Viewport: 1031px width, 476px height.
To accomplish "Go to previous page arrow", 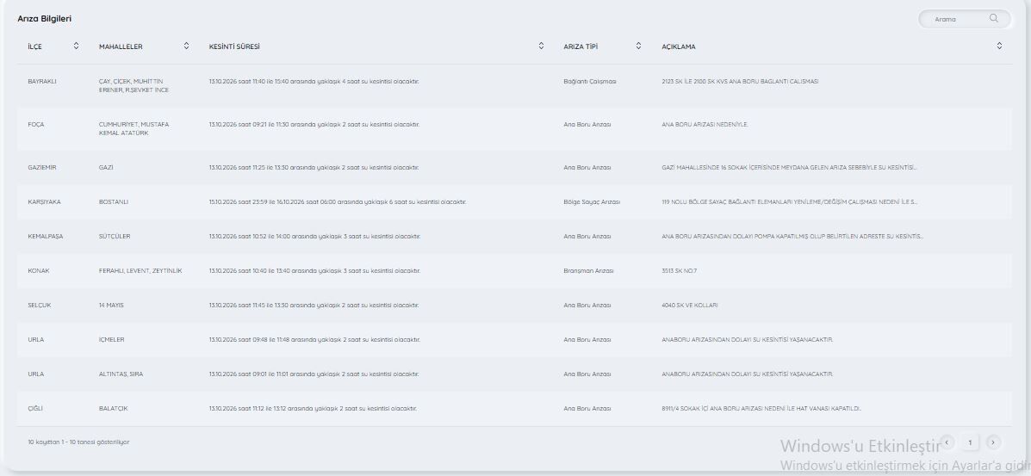I will click(947, 442).
